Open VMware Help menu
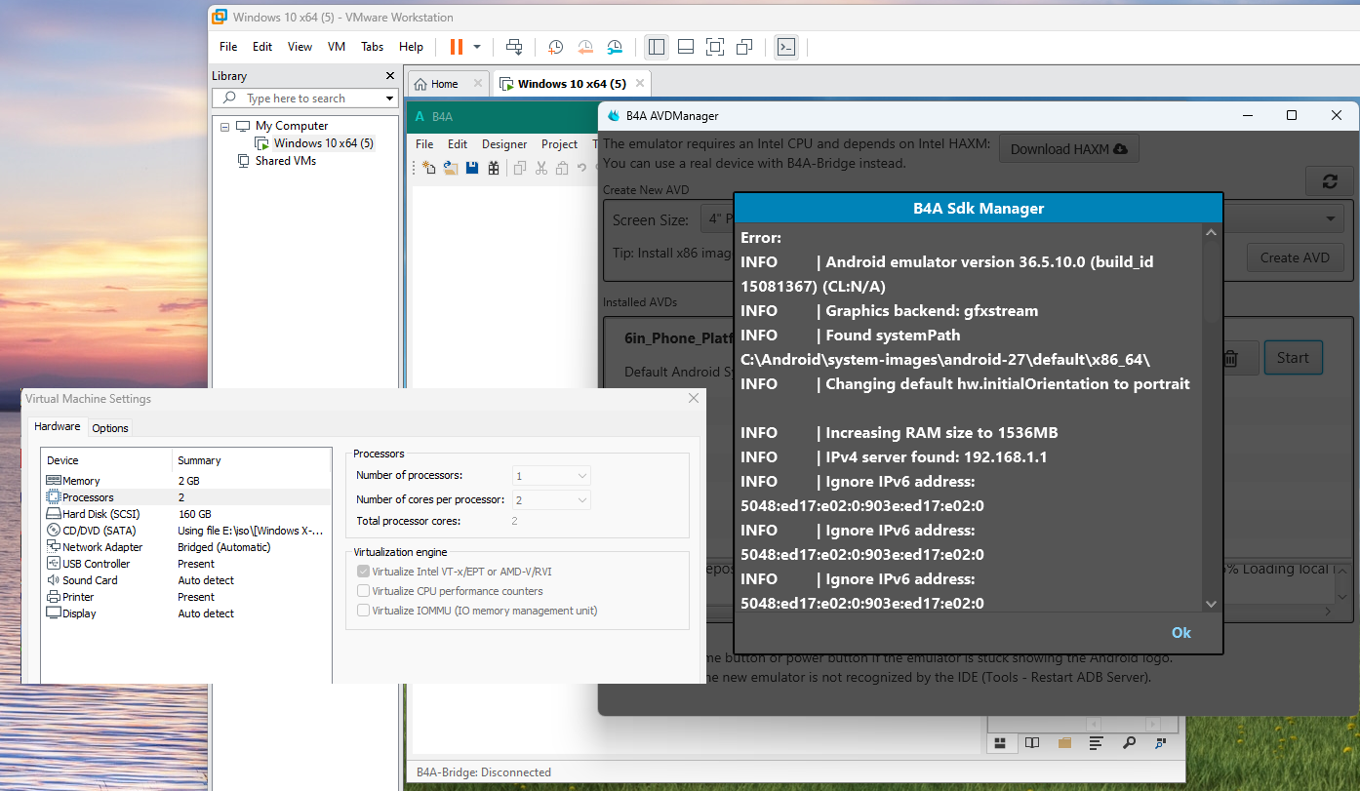The height and width of the screenshot is (791, 1360). click(412, 47)
